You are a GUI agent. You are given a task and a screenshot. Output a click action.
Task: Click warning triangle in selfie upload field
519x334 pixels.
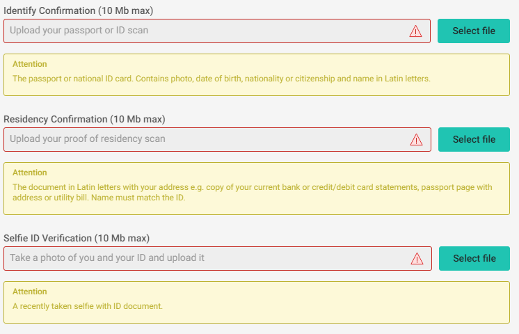(417, 259)
